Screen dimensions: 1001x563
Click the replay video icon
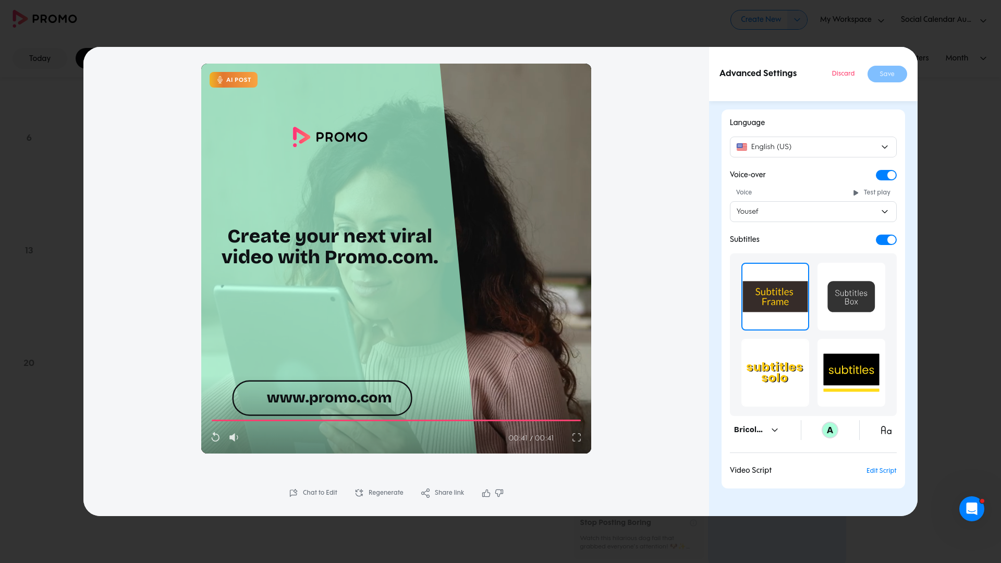pyautogui.click(x=215, y=437)
